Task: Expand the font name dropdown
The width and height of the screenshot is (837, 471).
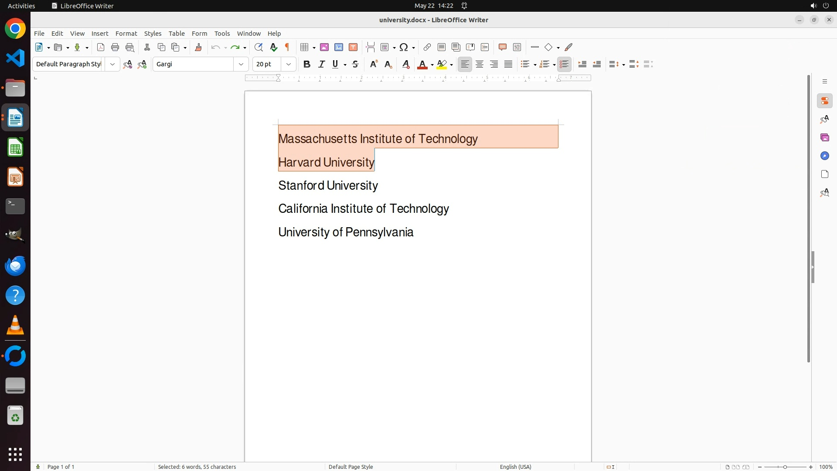Action: (x=241, y=64)
